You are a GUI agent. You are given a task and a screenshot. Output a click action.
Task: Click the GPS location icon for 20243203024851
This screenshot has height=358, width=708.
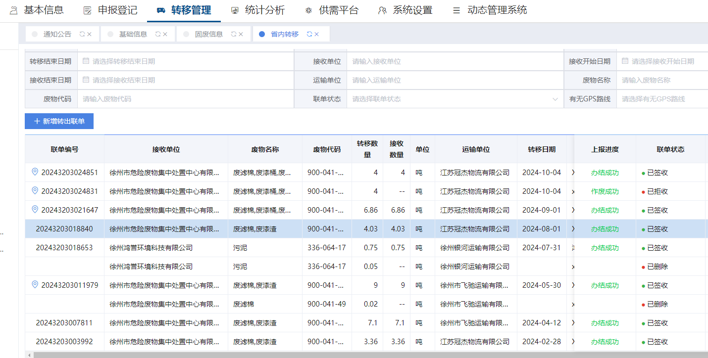click(x=35, y=172)
